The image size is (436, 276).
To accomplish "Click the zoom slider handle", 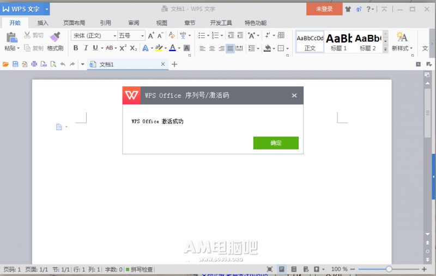I will pos(389,269).
